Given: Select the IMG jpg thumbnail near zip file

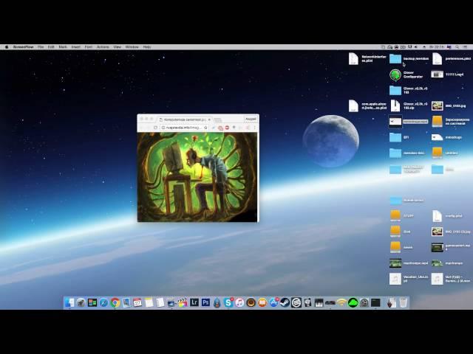Looking at the screenshot, I should pyautogui.click(x=437, y=105).
